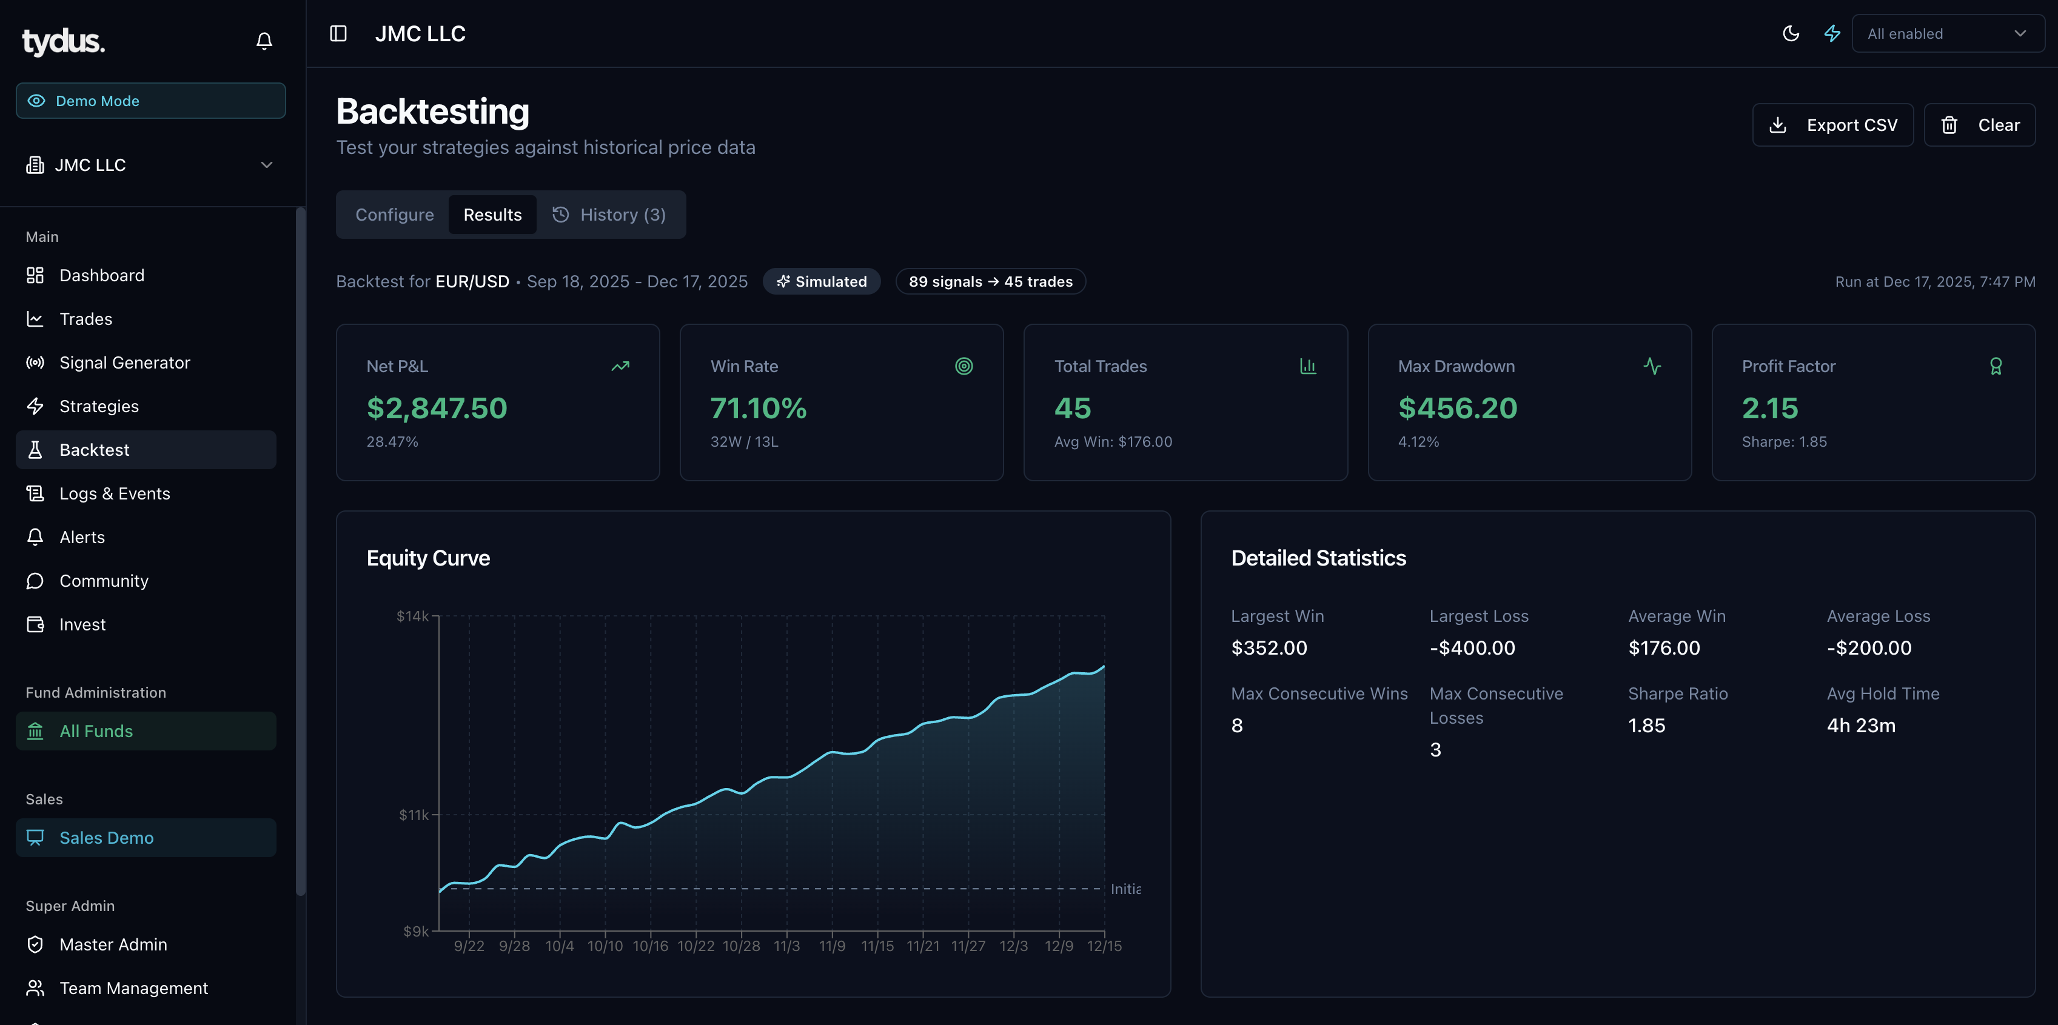The width and height of the screenshot is (2058, 1025).
Task: Open the All enabled dropdown
Action: click(x=1947, y=33)
